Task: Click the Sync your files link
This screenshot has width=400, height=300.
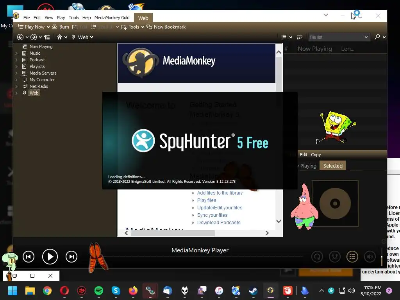Action: click(212, 215)
